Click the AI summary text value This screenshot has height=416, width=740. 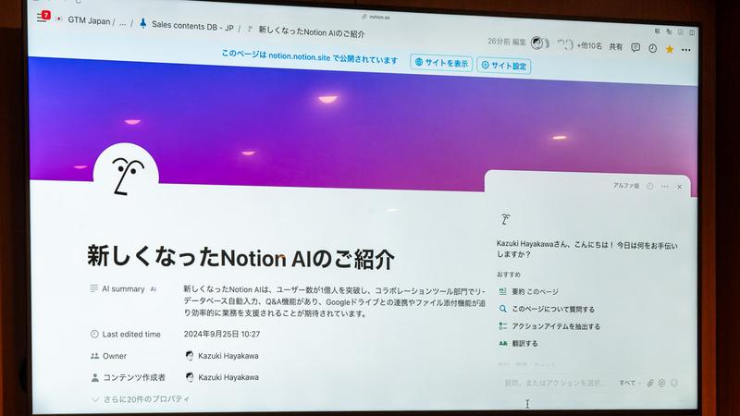coord(334,302)
